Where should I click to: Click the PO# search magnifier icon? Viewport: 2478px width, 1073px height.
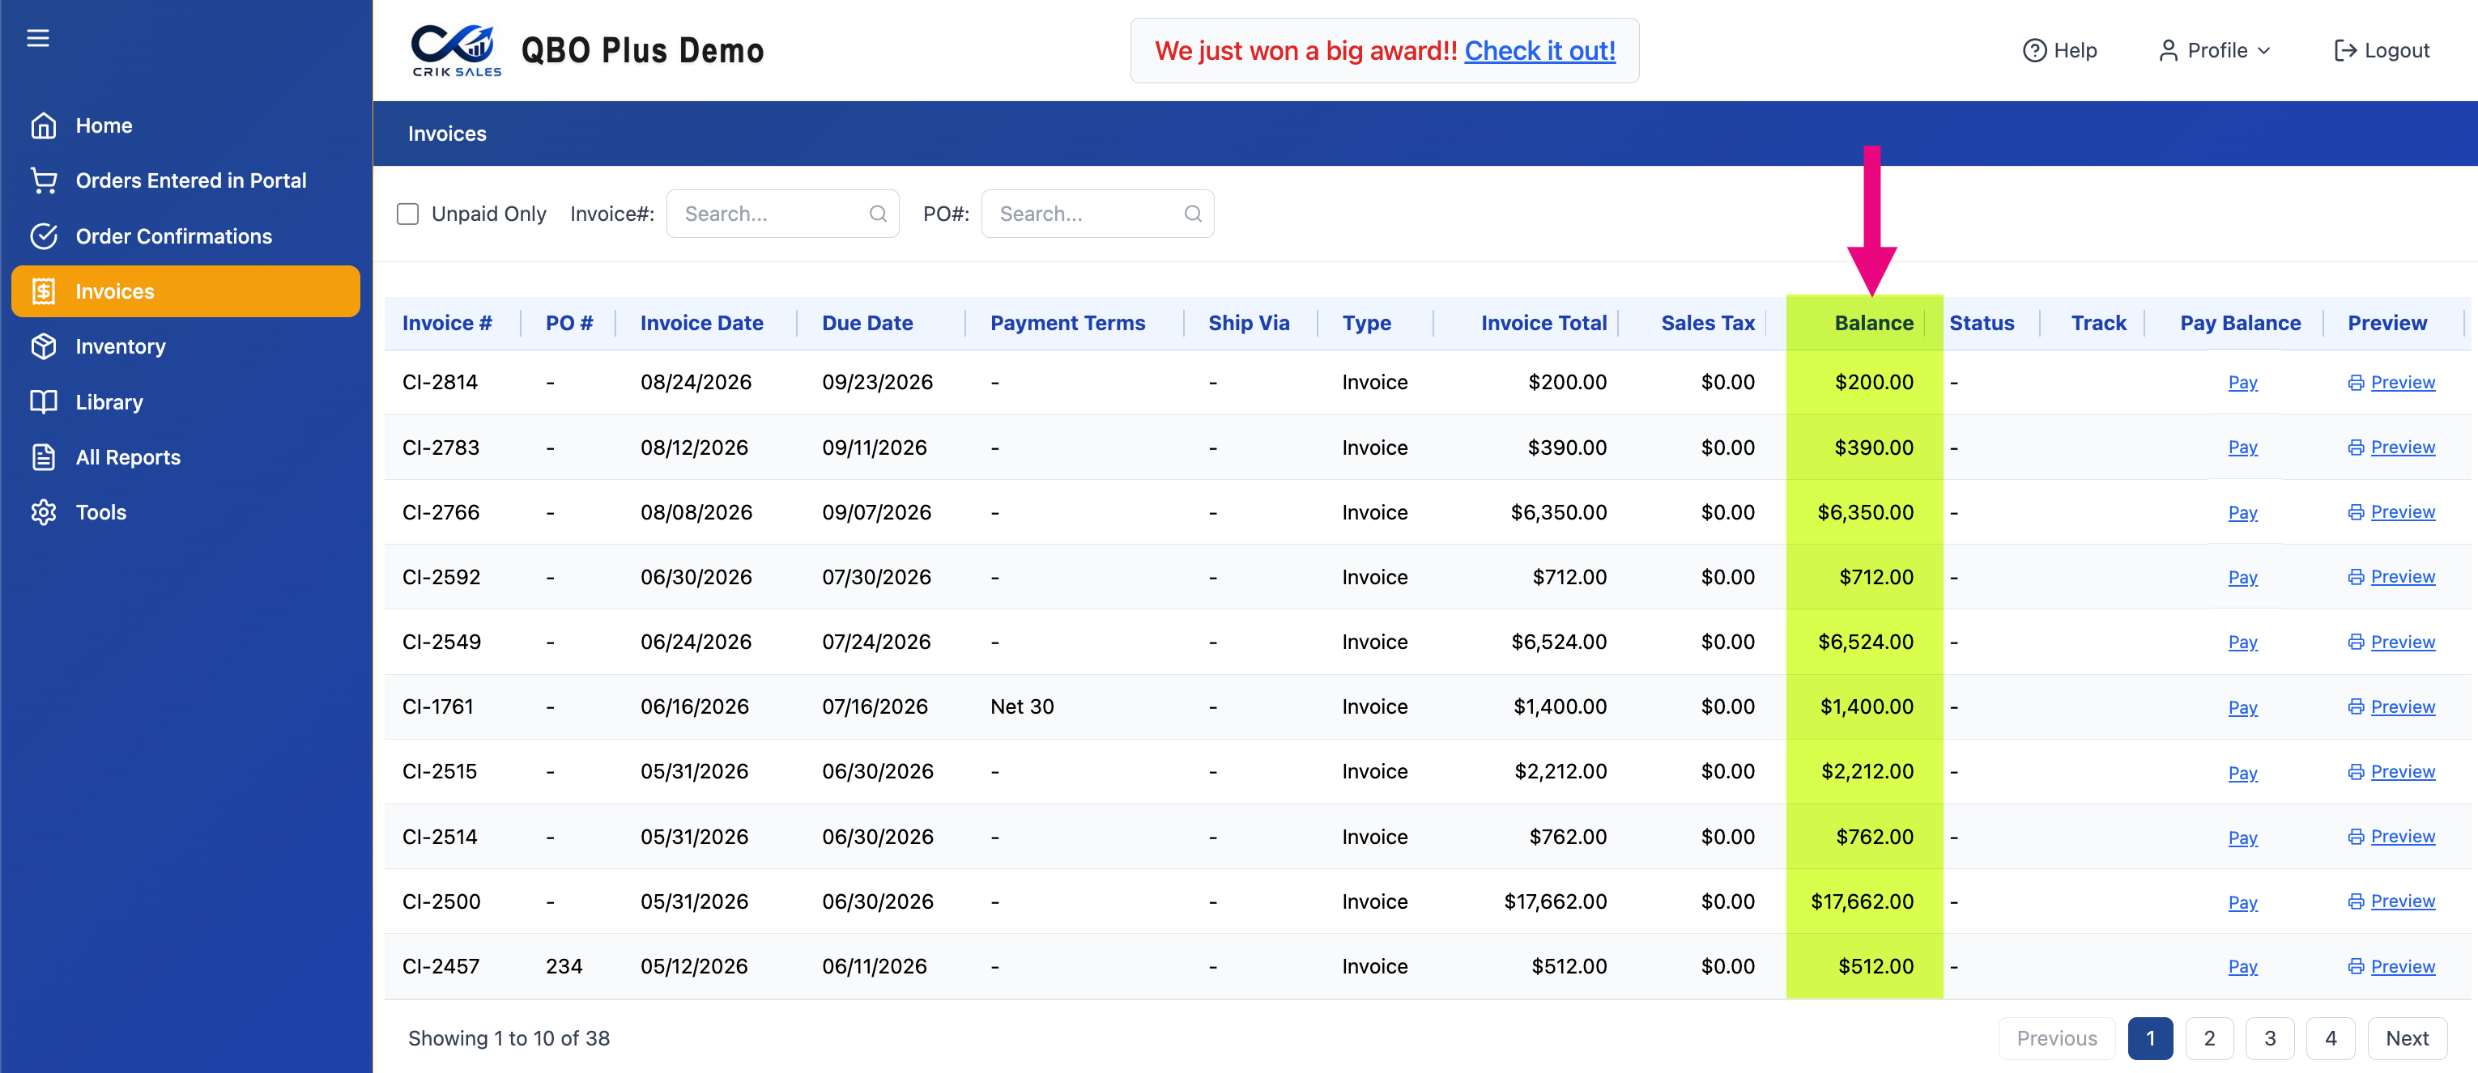click(x=1192, y=214)
